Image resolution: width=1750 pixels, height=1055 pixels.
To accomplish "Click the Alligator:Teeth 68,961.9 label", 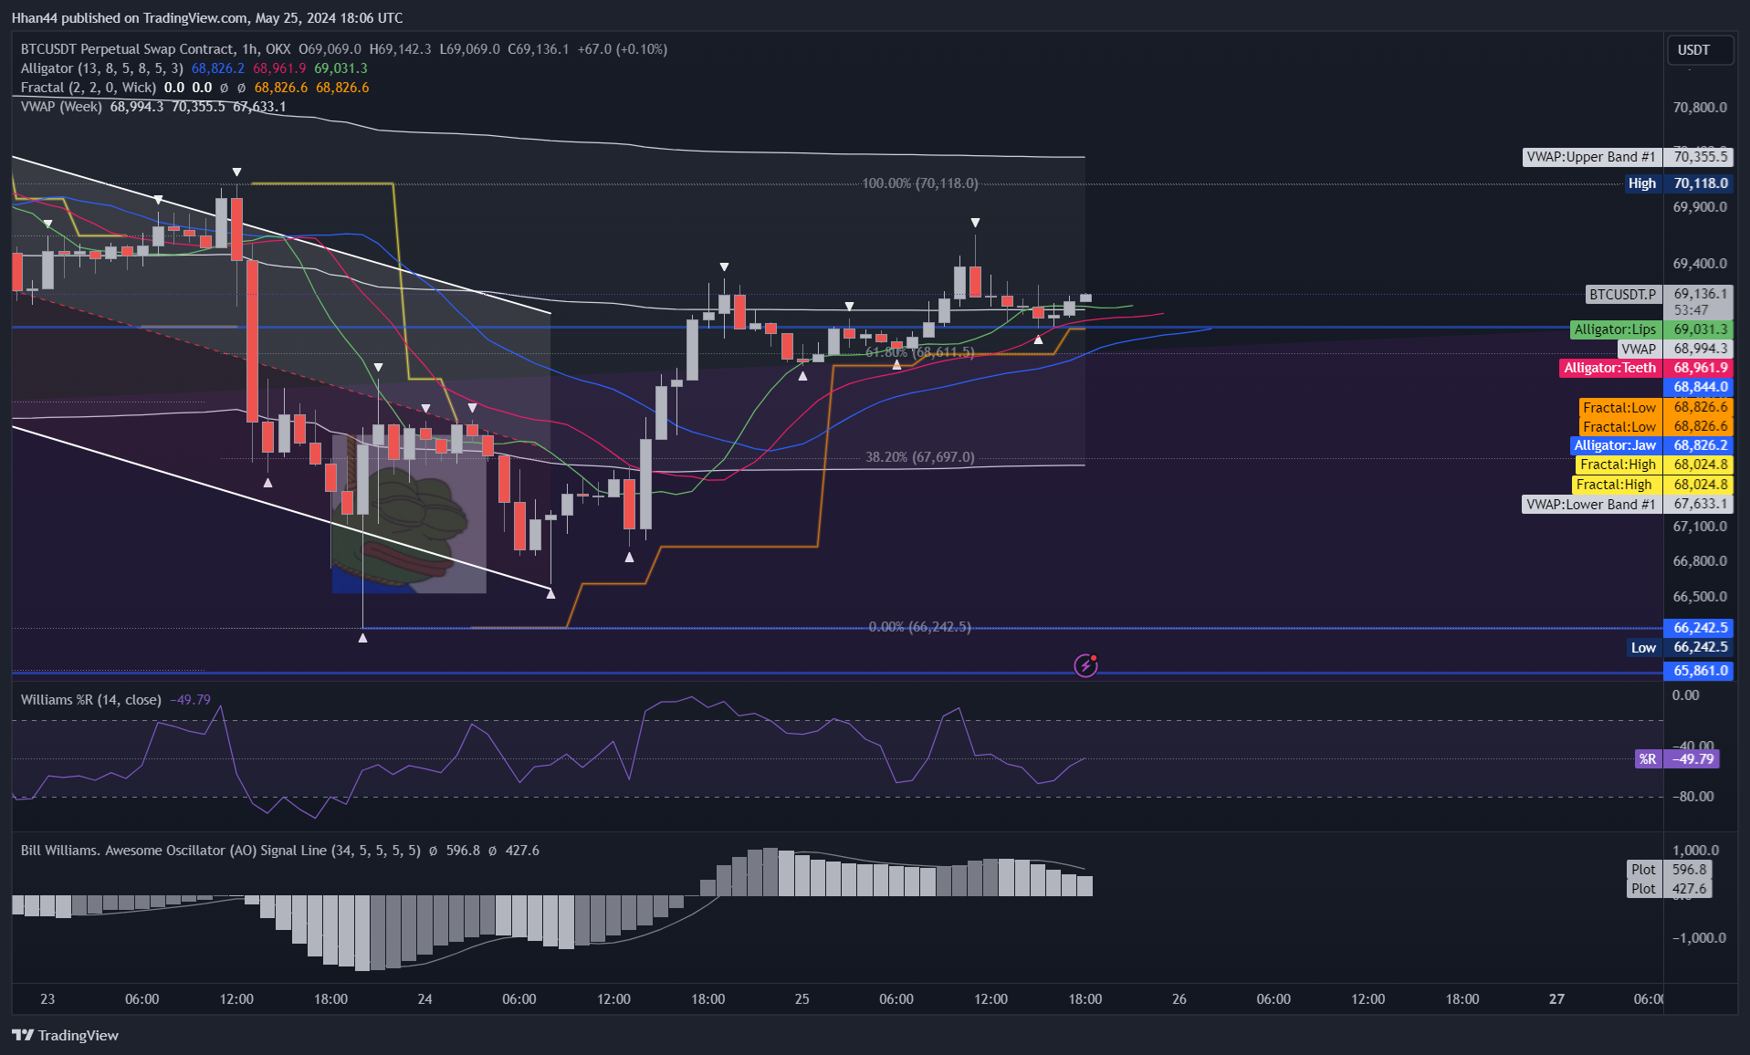I will (1645, 368).
